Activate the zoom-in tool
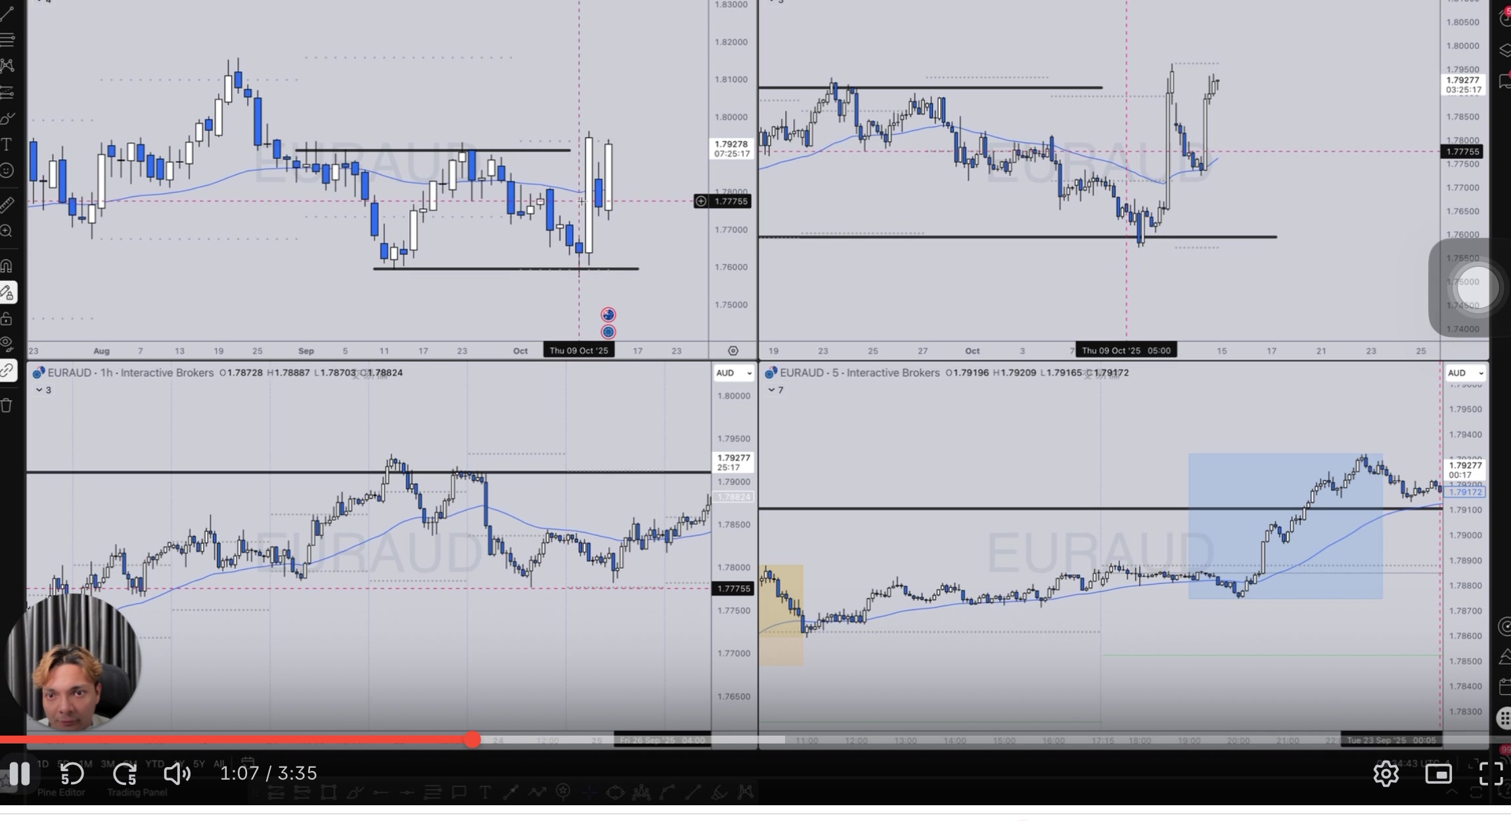1511x821 pixels. [7, 231]
